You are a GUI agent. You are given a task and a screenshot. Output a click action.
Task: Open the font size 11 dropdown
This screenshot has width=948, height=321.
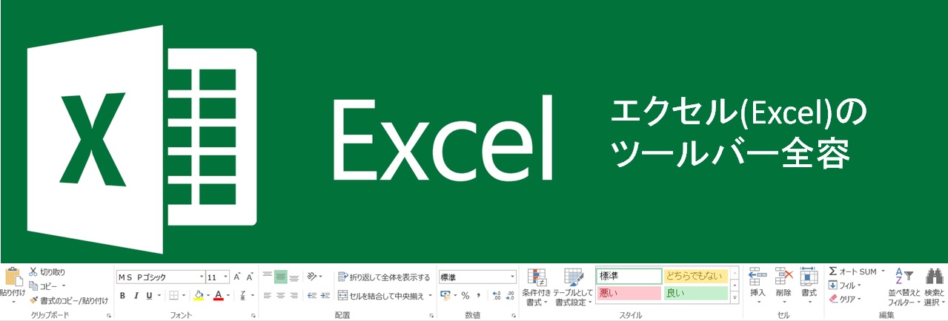click(225, 277)
